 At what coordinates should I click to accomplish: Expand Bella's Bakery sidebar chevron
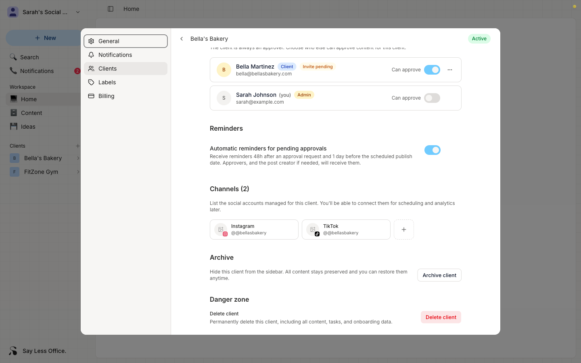(x=78, y=158)
